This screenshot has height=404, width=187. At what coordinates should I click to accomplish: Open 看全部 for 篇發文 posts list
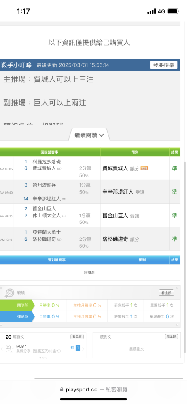(x=77, y=337)
